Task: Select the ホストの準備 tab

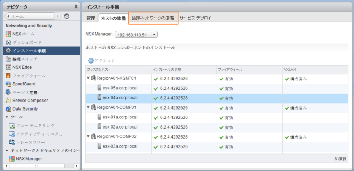Action: (x=113, y=19)
